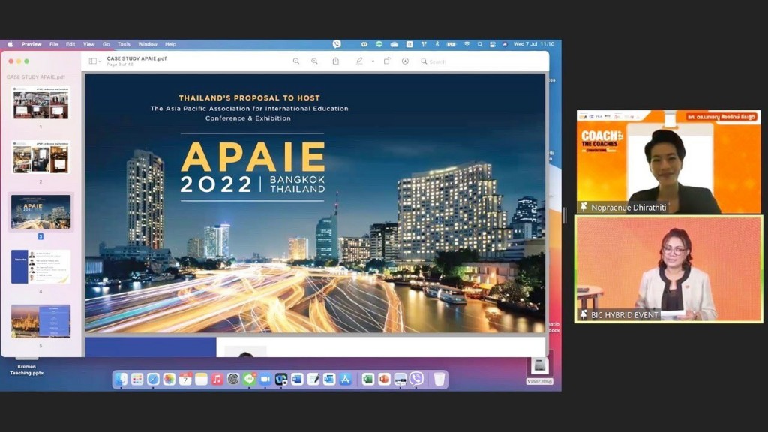The height and width of the screenshot is (432, 768).
Task: Open Bluetooth status in the menu bar
Action: (437, 44)
